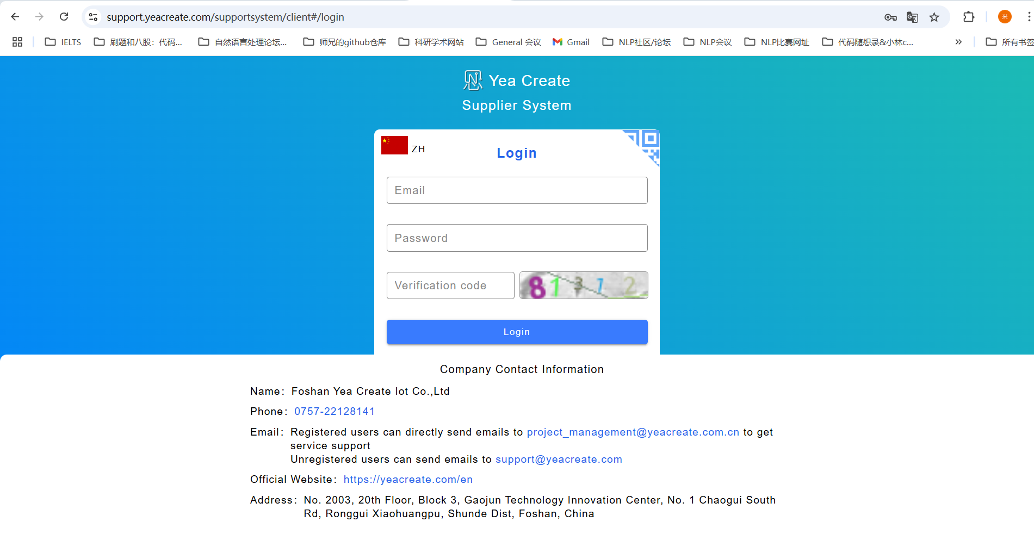Open the saved password key icon
This screenshot has height=534, width=1034.
[x=890, y=17]
